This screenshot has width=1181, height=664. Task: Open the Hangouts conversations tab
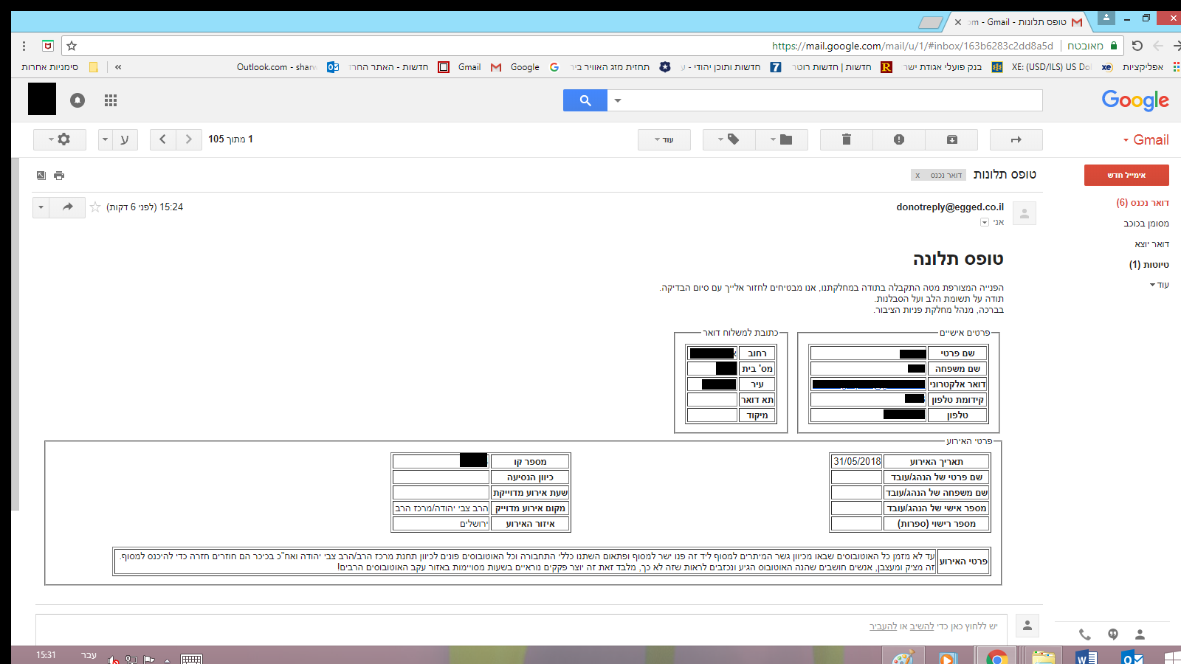[x=1113, y=634]
